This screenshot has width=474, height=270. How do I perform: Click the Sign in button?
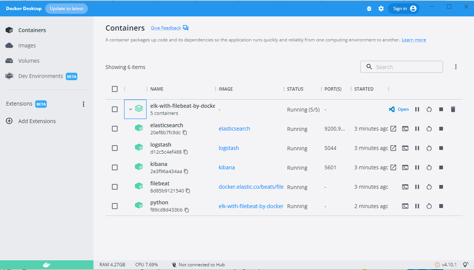coord(404,9)
